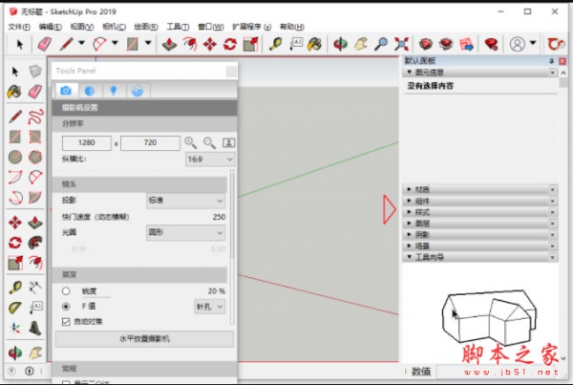Select the Move tool in top toolbar
The image size is (573, 385).
(210, 44)
